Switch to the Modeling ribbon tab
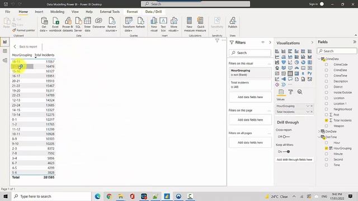 57,12
